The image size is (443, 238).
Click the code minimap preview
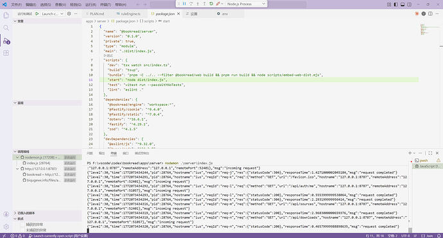[x=429, y=30]
